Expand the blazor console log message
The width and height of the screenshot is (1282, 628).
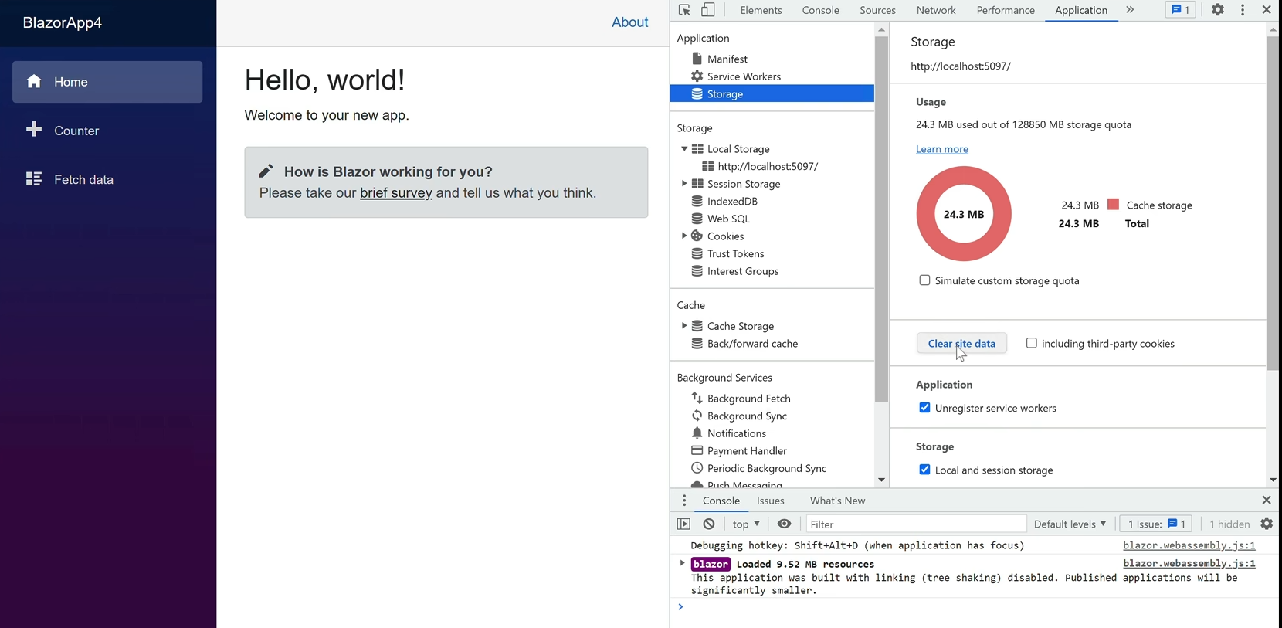[682, 563]
